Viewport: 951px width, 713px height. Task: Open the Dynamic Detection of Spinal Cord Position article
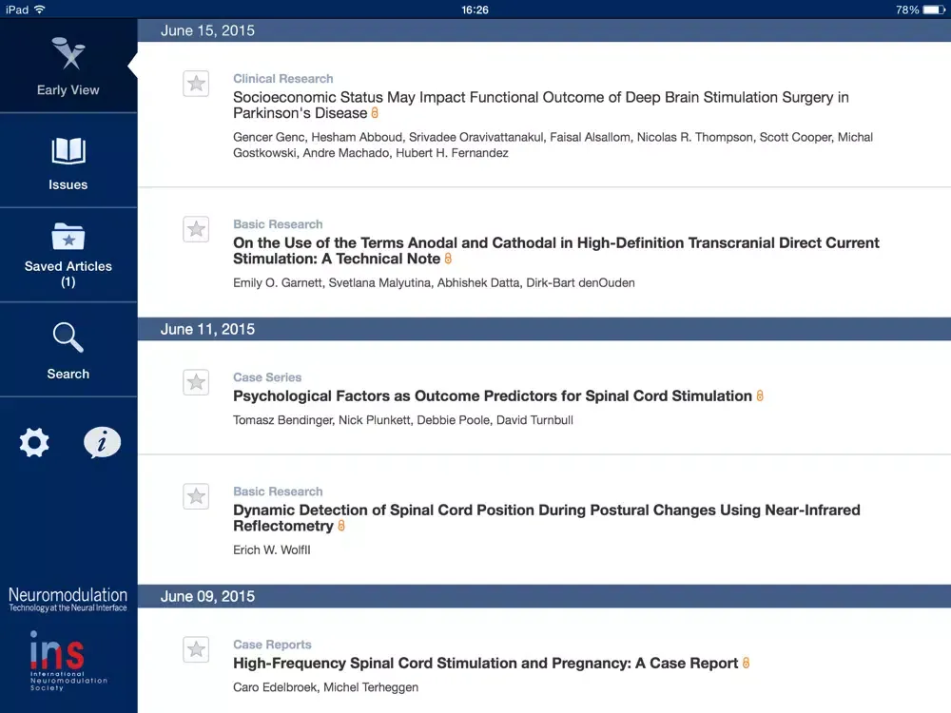(547, 518)
